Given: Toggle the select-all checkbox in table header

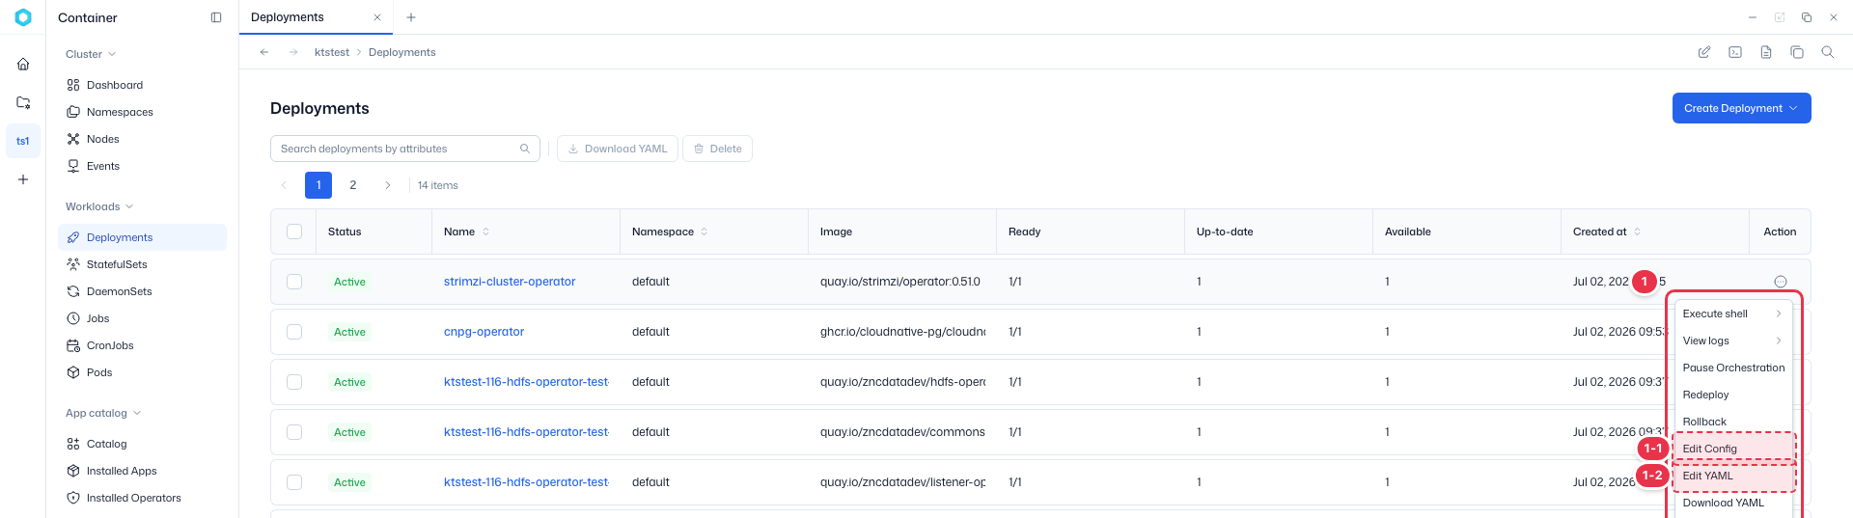Looking at the screenshot, I should (294, 232).
